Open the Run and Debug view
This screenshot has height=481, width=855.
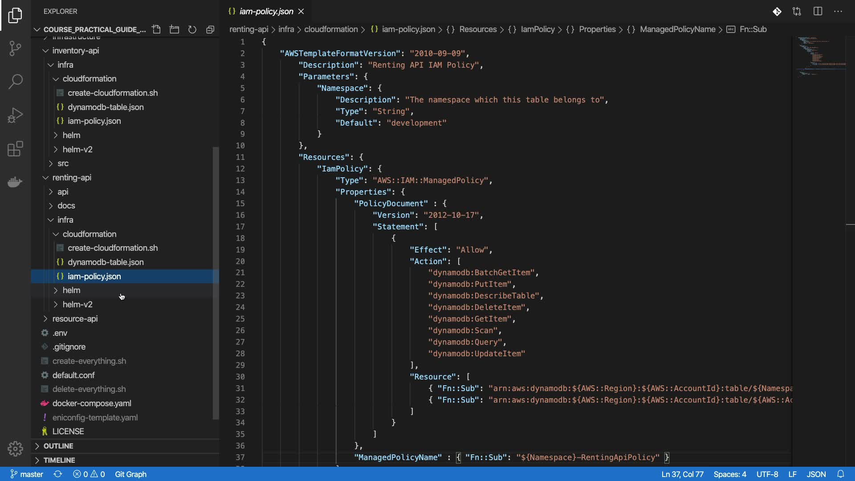[x=15, y=115]
